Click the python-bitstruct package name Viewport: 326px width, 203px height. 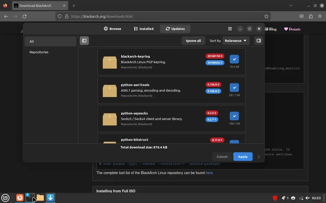134,140
